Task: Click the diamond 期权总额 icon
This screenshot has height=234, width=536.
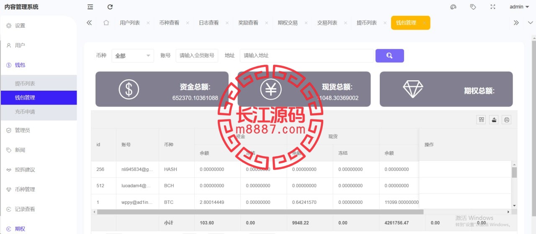Action: (x=413, y=89)
